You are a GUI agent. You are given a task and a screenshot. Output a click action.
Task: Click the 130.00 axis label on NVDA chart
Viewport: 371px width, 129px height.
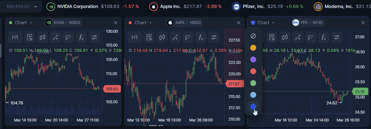(112, 31)
